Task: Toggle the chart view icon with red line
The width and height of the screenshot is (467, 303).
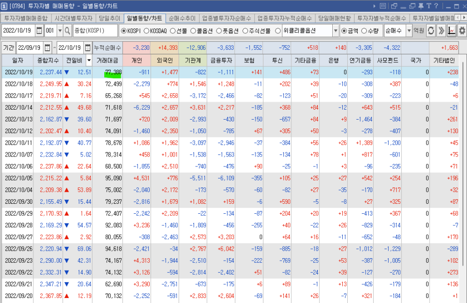Action: 452,30
